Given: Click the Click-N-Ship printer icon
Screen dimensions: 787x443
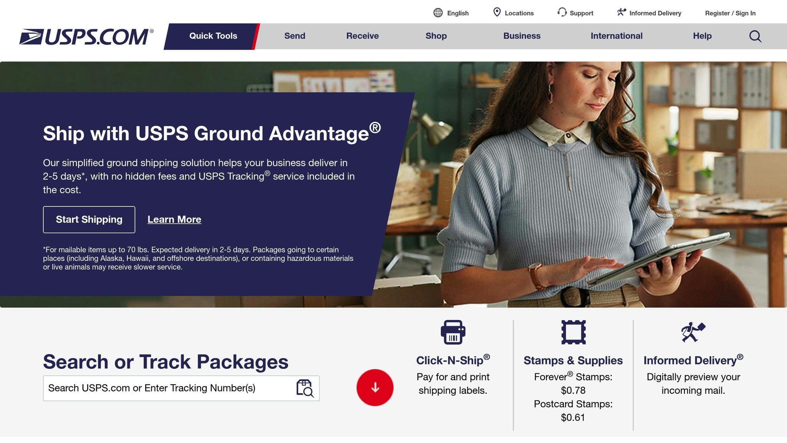Looking at the screenshot, I should click(x=453, y=333).
